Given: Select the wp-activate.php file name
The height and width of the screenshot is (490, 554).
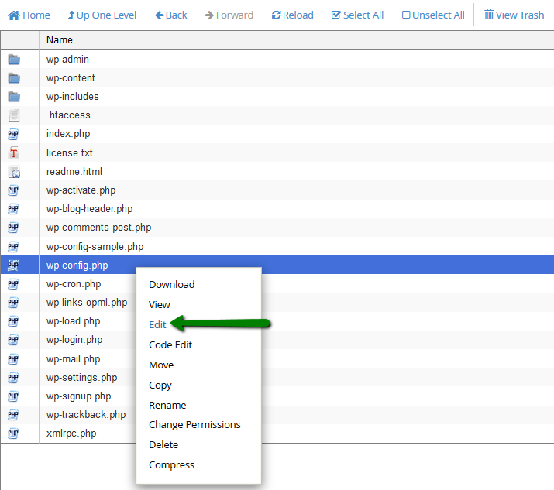Looking at the screenshot, I should 81,190.
